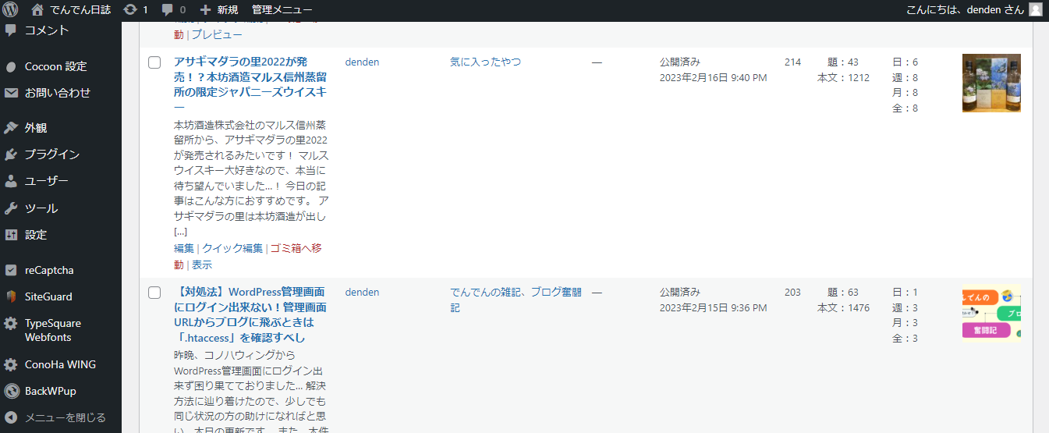This screenshot has height=433, width=1049.
Task: Click プレビュー link at the top row
Action: point(217,34)
